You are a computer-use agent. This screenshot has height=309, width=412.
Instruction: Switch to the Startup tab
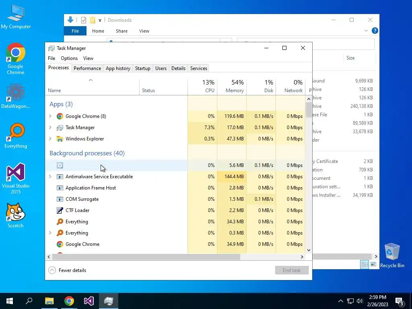click(143, 68)
